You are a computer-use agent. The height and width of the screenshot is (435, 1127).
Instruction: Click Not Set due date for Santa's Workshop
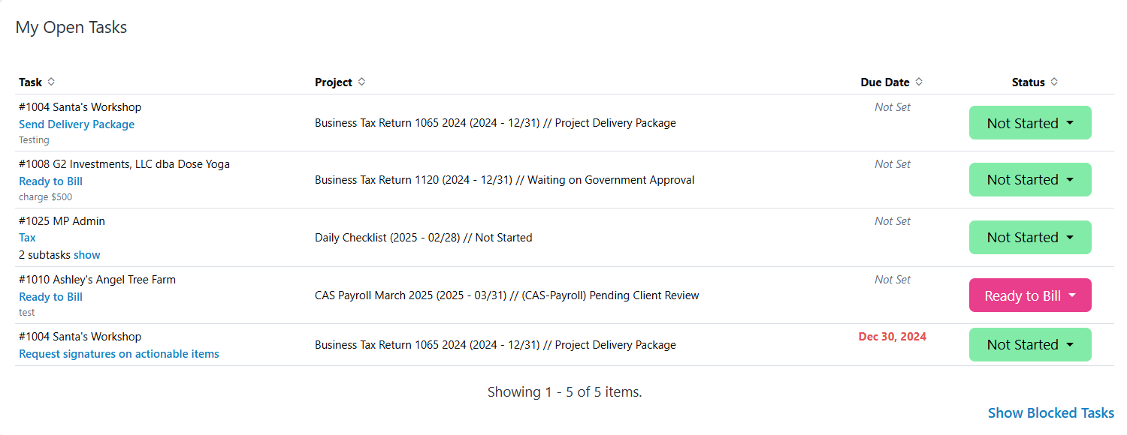(892, 107)
